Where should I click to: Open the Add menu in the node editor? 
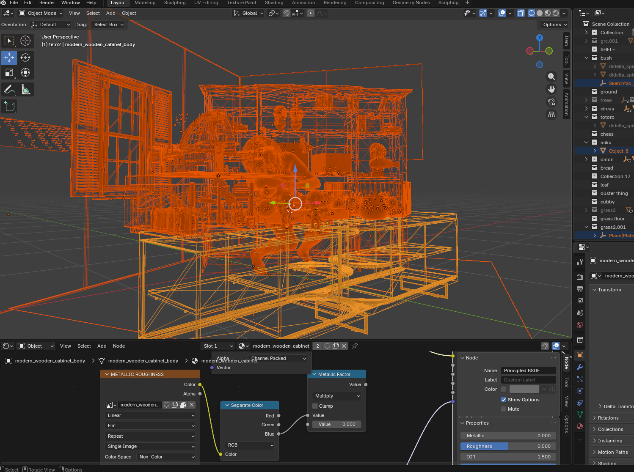pos(102,346)
